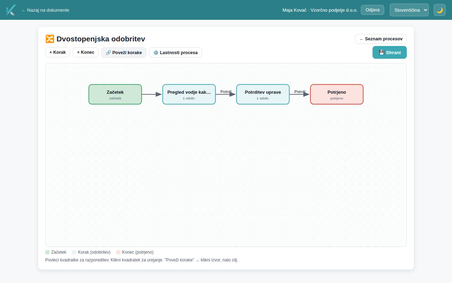Screen dimensions: 452x283
Task: Activate Poveži korake link mode
Action: pyautogui.click(x=124, y=52)
